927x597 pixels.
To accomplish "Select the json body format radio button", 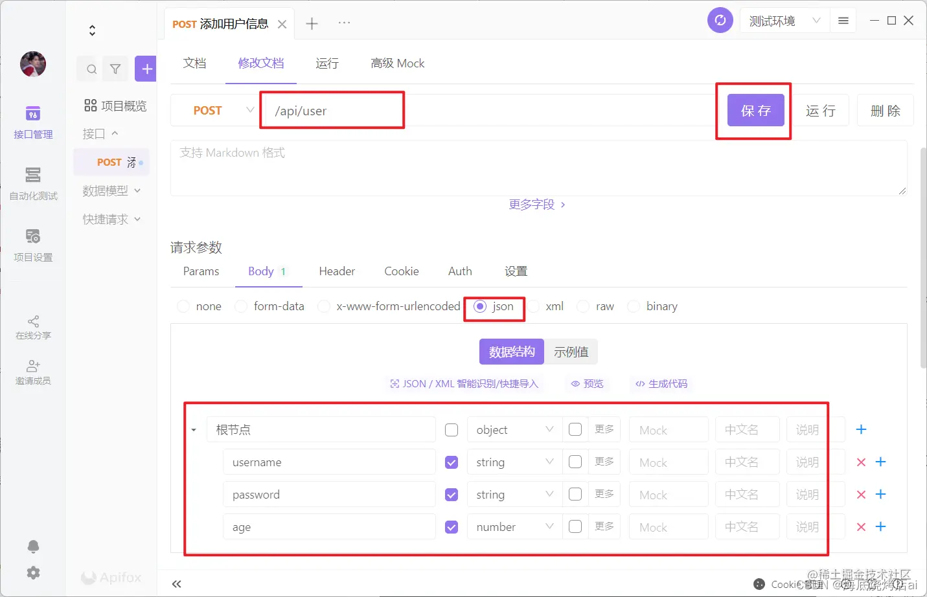I will pos(479,306).
